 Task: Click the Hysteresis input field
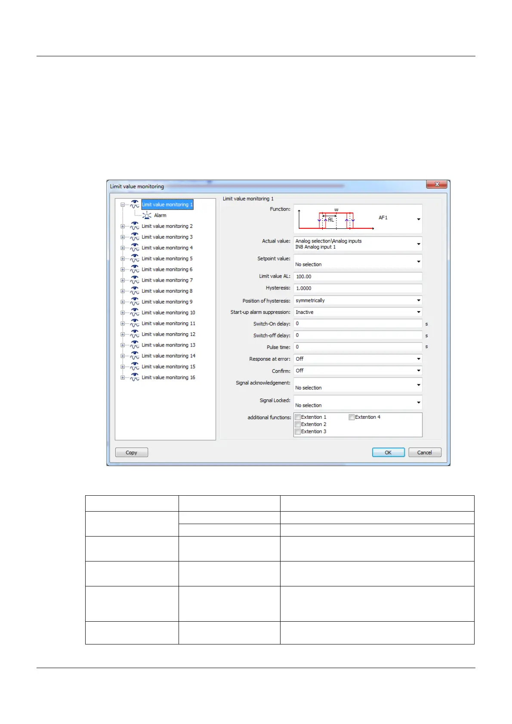tap(358, 288)
